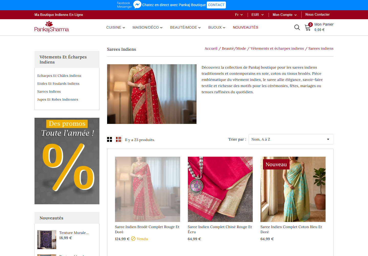
Task: Click Vêtements Et Écharpes Indiens sidebar heading
Action: tap(63, 59)
